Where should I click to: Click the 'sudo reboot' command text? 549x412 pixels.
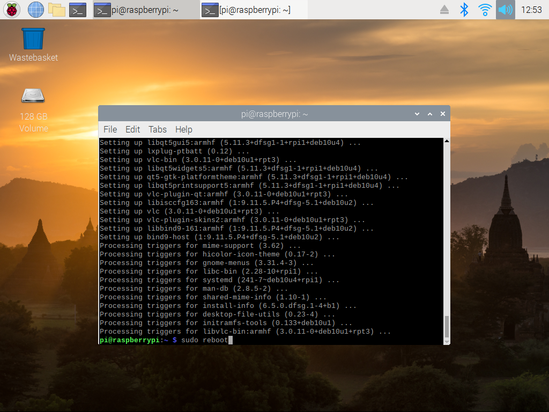[x=204, y=340]
